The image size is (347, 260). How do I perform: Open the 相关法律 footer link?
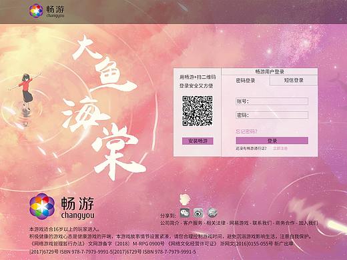click(x=216, y=223)
